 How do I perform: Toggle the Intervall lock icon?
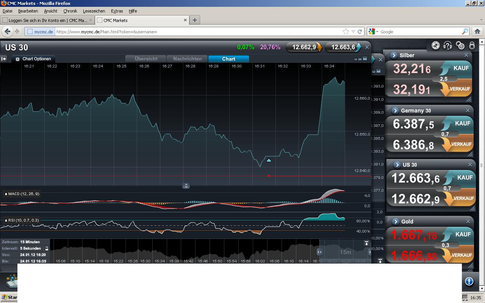(x=47, y=248)
